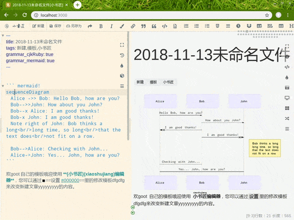Go forward in browser history
This screenshot has width=294, height=220.
[x=15, y=15]
